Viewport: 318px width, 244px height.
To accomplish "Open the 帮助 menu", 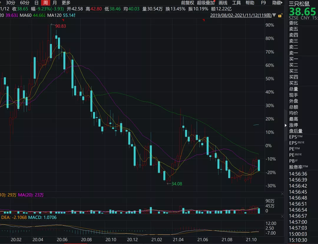I will (x=250, y=3).
